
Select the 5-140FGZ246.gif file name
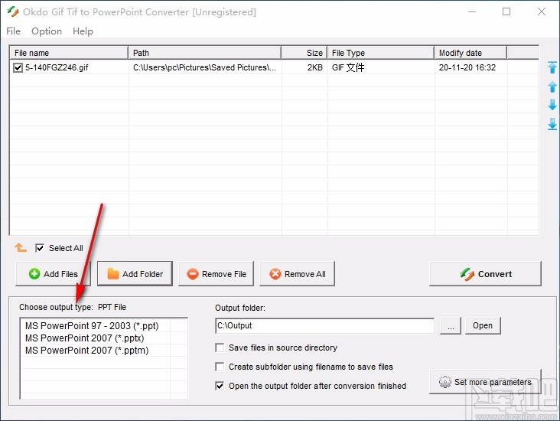pos(57,67)
